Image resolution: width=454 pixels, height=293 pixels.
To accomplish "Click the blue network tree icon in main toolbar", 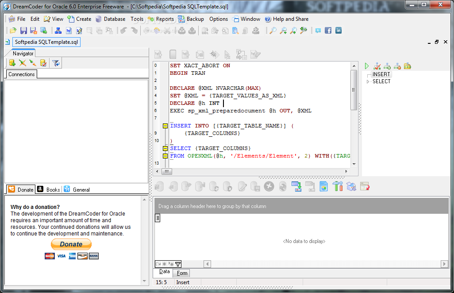I will pyautogui.click(x=58, y=31).
